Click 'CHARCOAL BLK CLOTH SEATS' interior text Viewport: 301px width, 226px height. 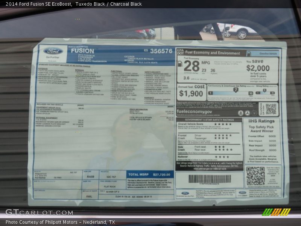142,63
